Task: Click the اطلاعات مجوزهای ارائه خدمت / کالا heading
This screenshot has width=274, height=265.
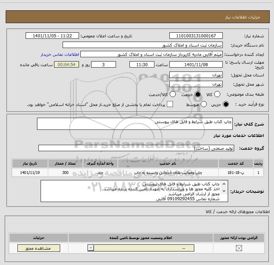Action: 237,212
